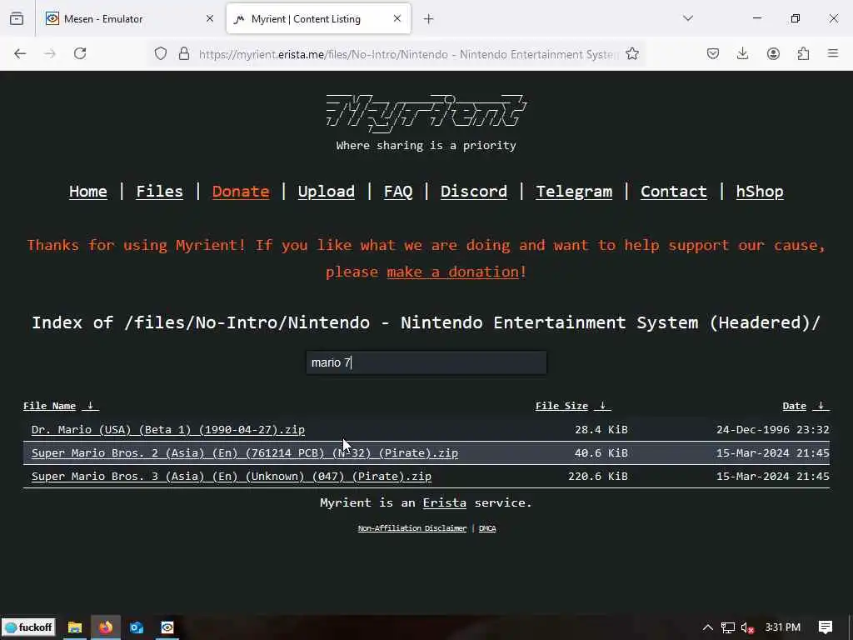Open the Non-Affiliation Disclaimer link
Image resolution: width=853 pixels, height=640 pixels.
pos(412,528)
